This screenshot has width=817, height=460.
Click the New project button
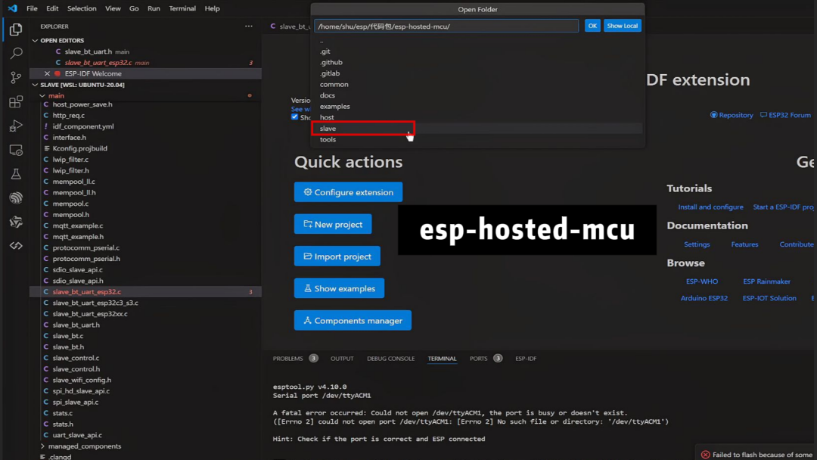(333, 224)
